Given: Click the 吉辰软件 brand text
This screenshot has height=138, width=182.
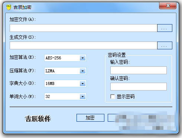Looking at the screenshot, I should pos(38,119).
